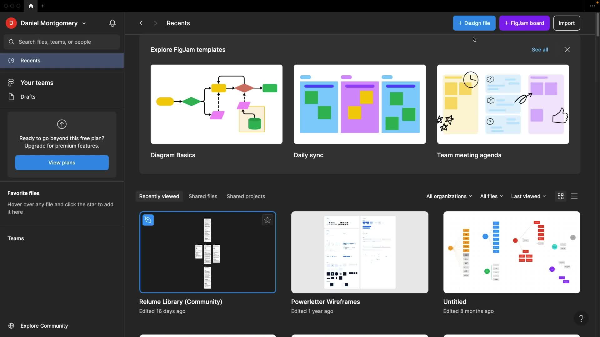Open the Last viewed sort dropdown
This screenshot has width=600, height=337.
[x=528, y=196]
